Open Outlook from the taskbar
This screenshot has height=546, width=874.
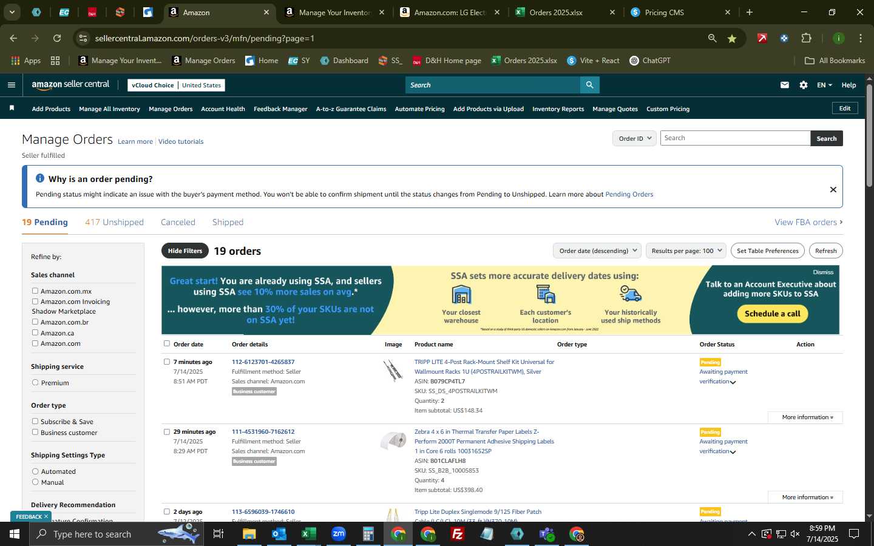279,534
